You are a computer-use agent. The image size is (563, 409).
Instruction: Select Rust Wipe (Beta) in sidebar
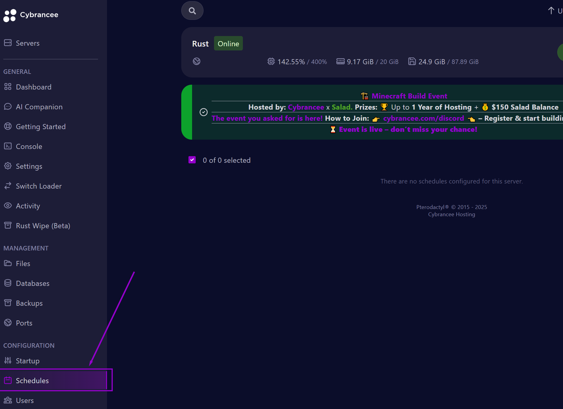click(x=43, y=226)
